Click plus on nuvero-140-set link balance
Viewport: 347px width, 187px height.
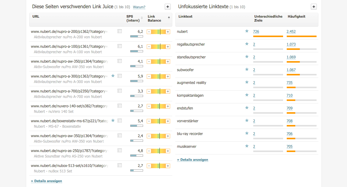(168, 106)
